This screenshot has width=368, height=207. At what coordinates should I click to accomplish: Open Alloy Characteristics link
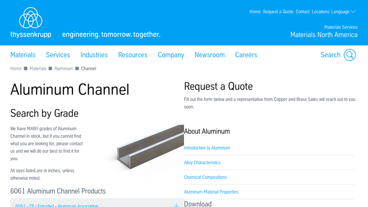coord(202,163)
